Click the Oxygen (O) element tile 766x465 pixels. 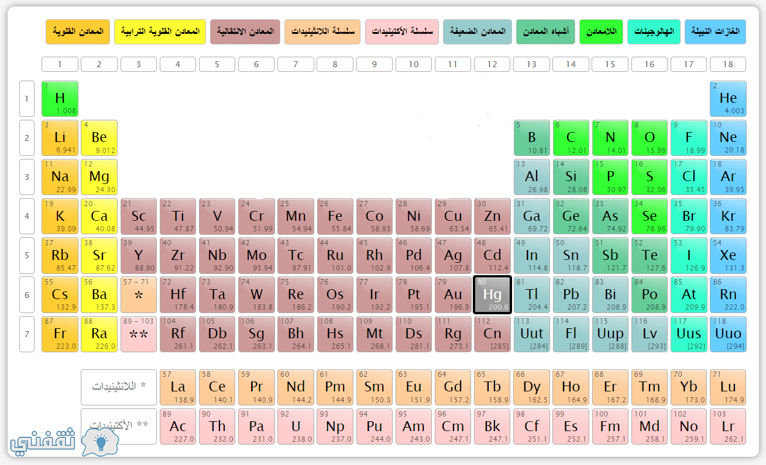[x=650, y=137]
